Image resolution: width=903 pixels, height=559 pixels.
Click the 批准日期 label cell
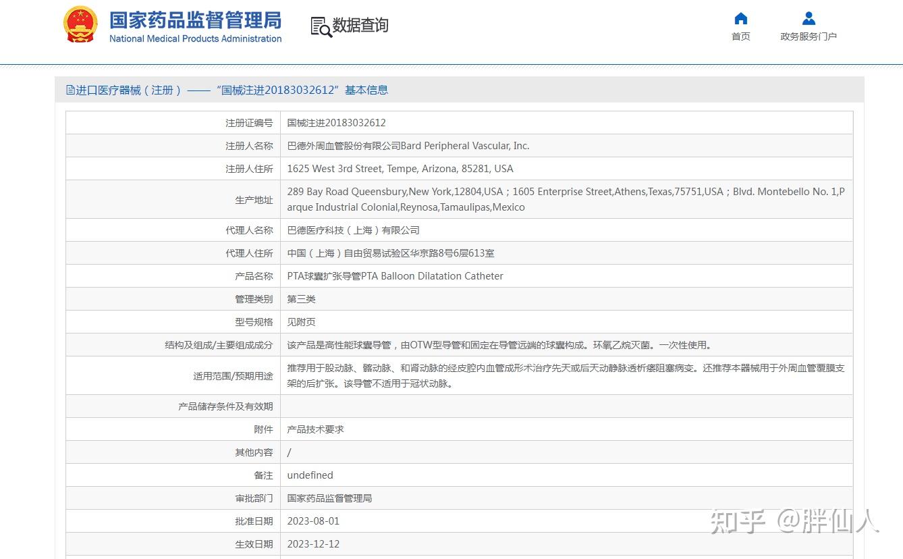pyautogui.click(x=173, y=521)
